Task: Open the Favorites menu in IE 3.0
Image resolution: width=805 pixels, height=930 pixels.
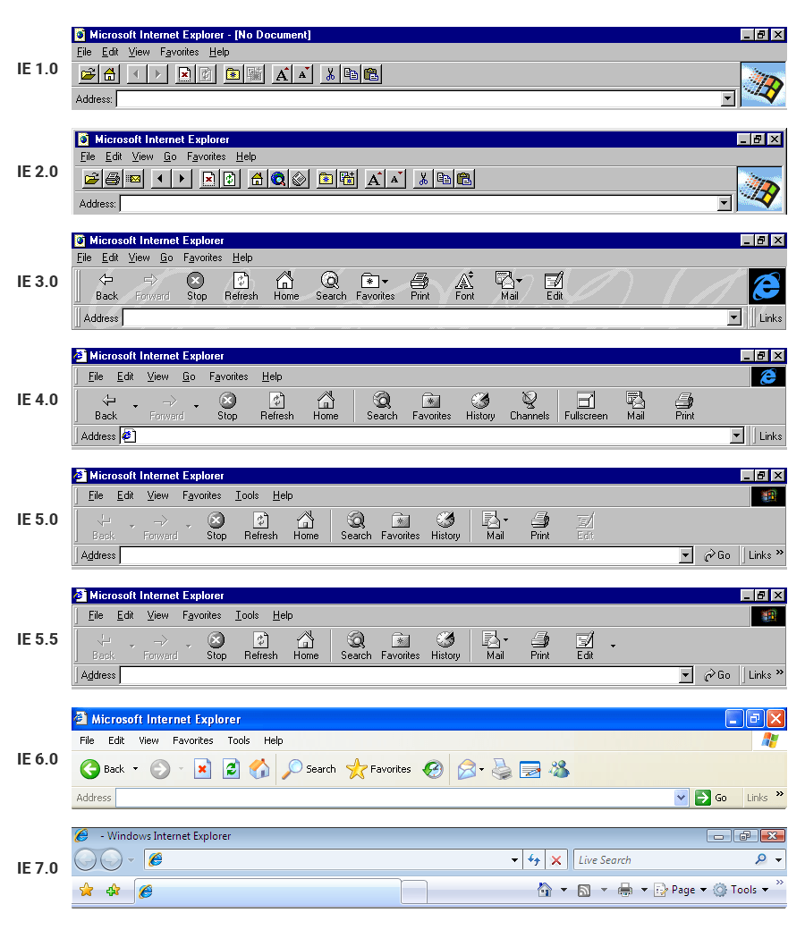Action: [202, 258]
